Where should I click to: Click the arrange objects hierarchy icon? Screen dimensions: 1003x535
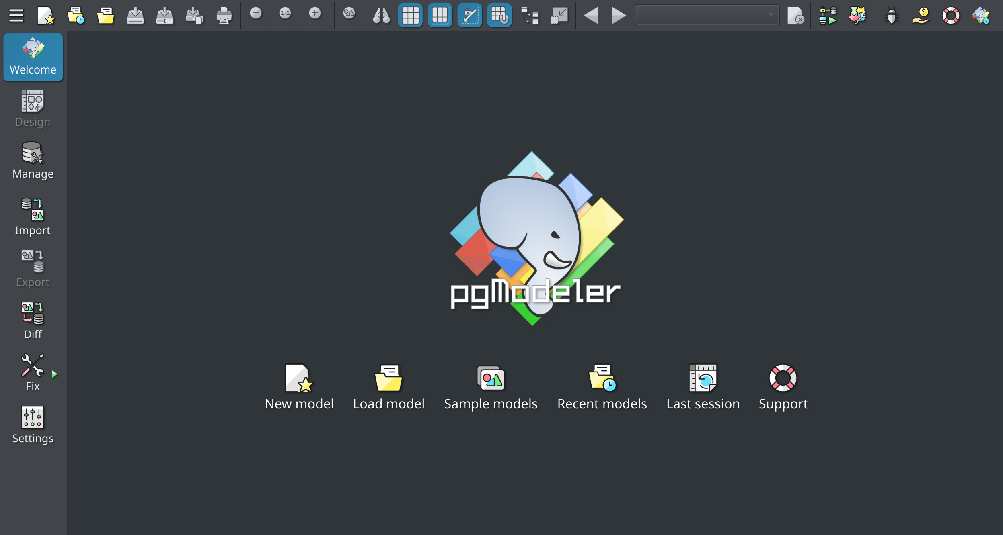point(530,16)
